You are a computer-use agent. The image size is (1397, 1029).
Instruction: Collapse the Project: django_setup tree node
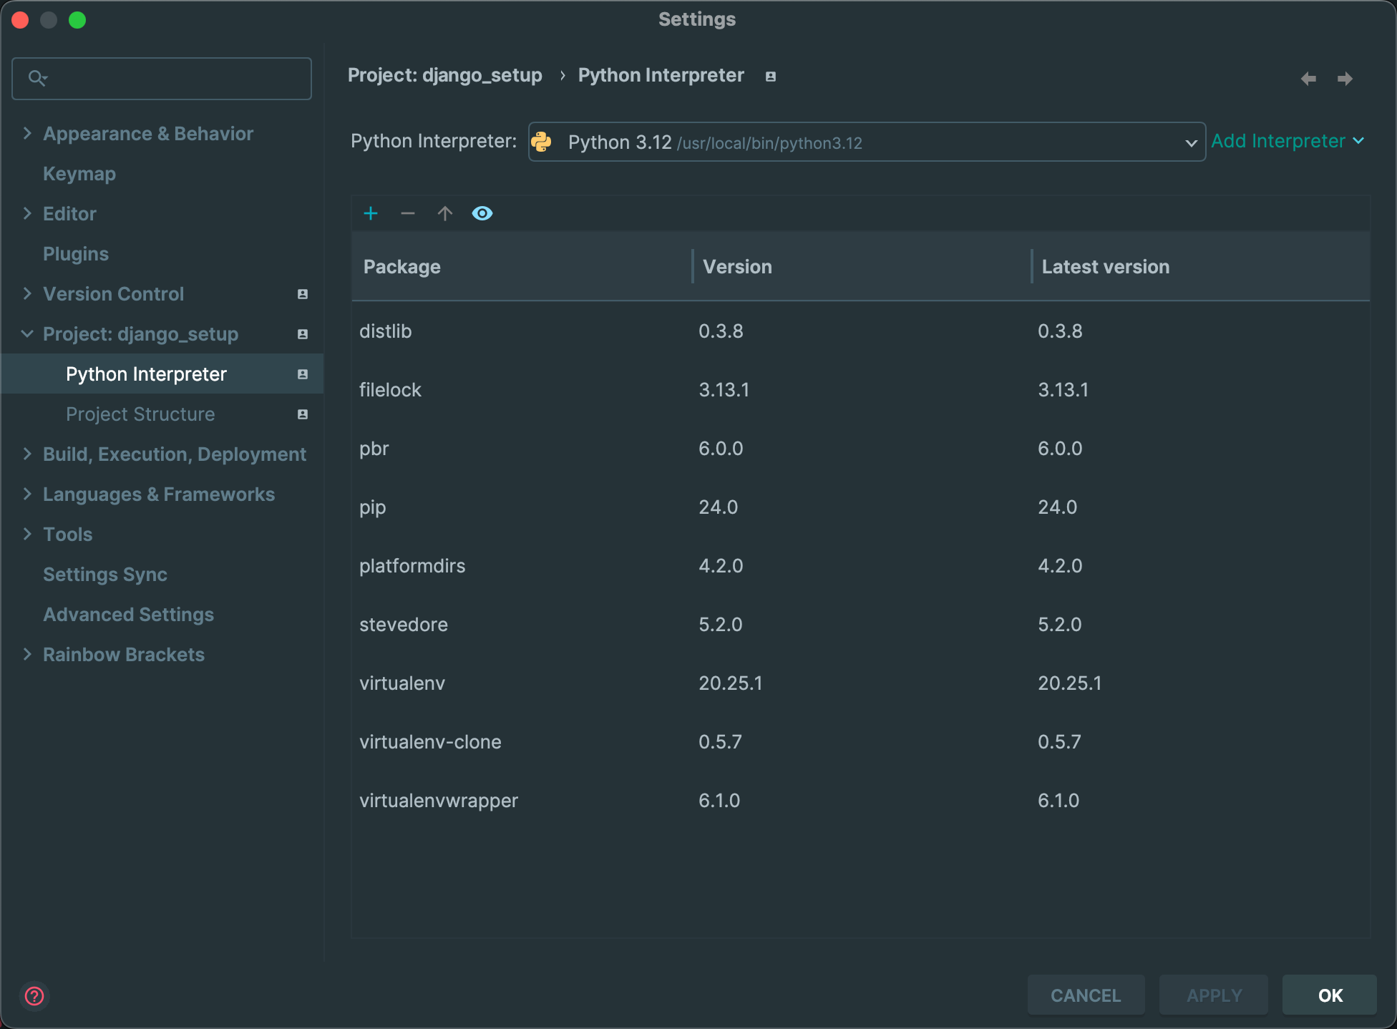coord(27,333)
